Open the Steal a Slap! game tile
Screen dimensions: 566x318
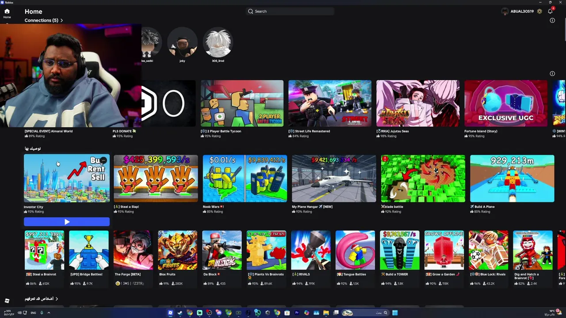pos(156,178)
